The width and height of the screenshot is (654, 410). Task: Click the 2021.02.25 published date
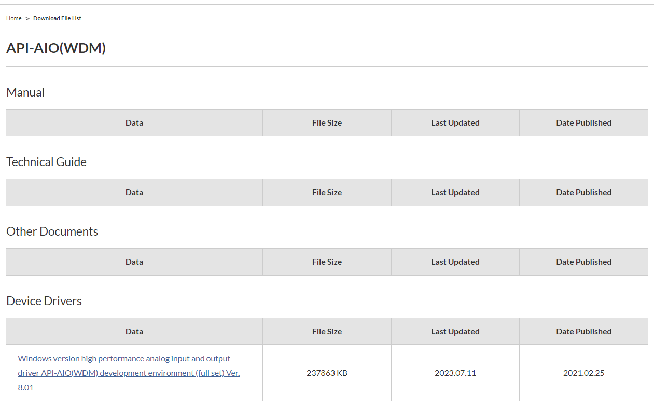coord(583,373)
